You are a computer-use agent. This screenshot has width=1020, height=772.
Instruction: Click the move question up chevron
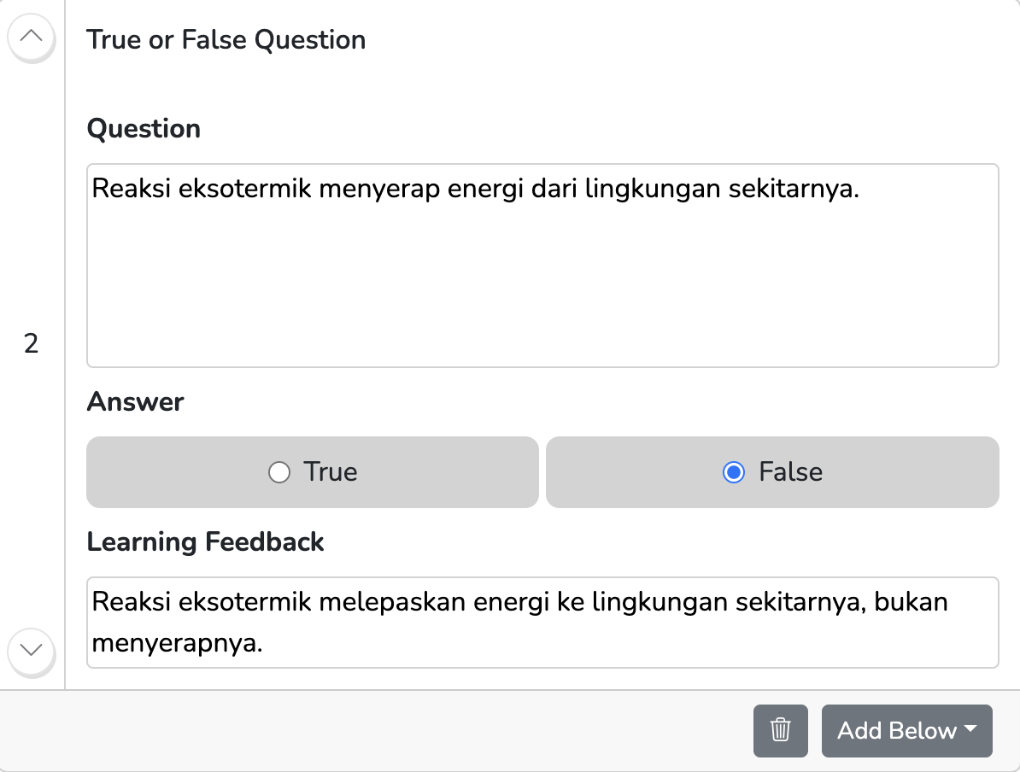[x=31, y=38]
